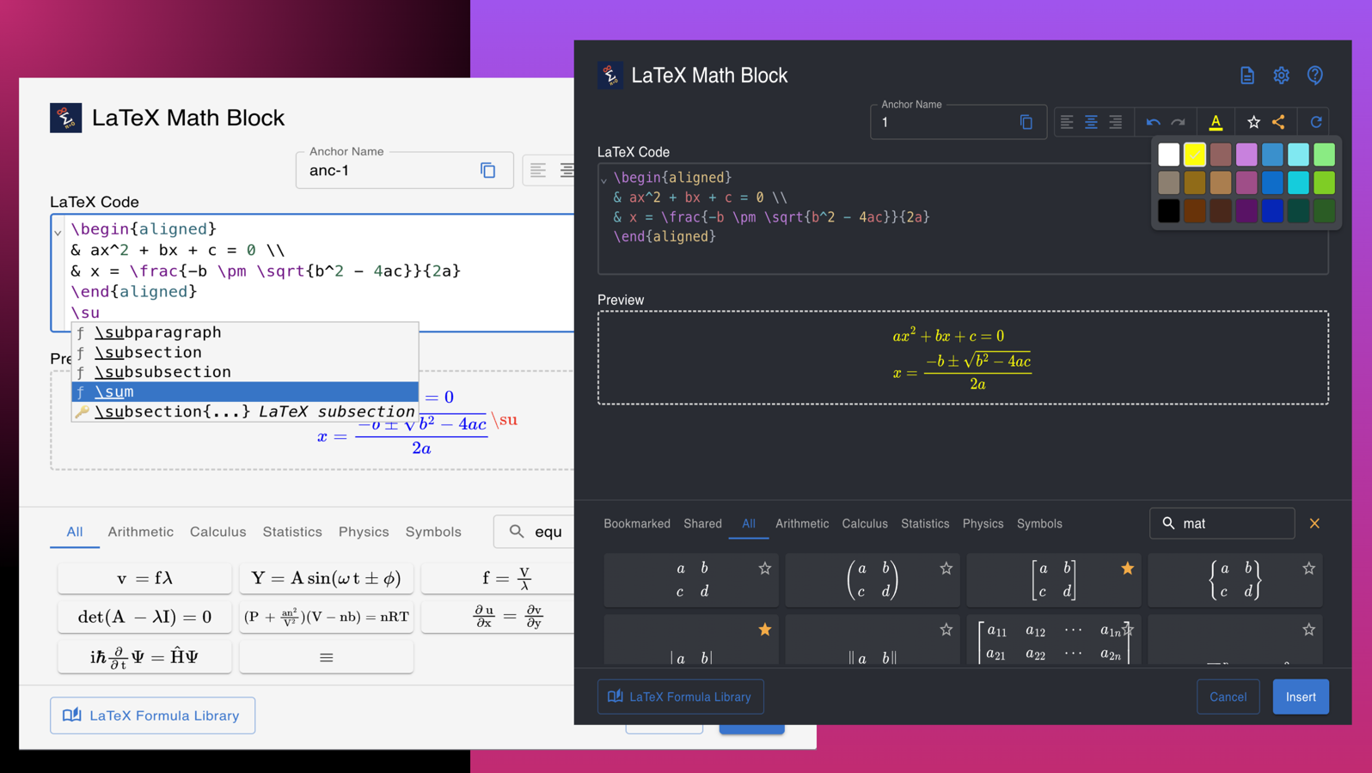Open Calculus tab in dark window

pos(865,523)
